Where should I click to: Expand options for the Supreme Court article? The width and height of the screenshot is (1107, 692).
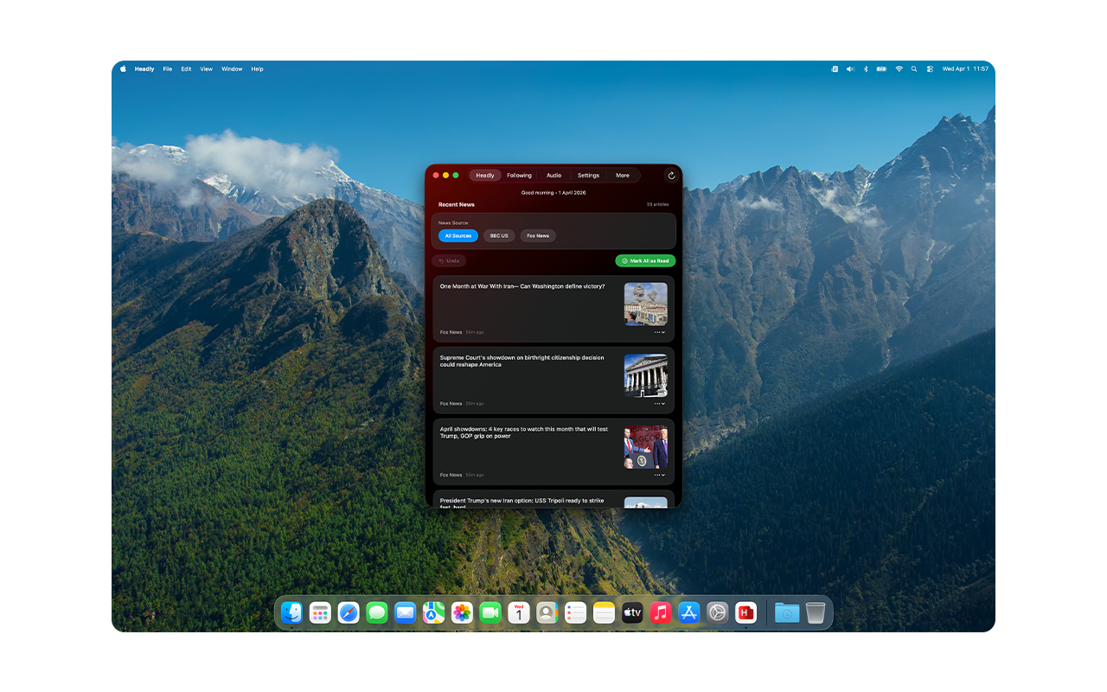pyautogui.click(x=660, y=404)
